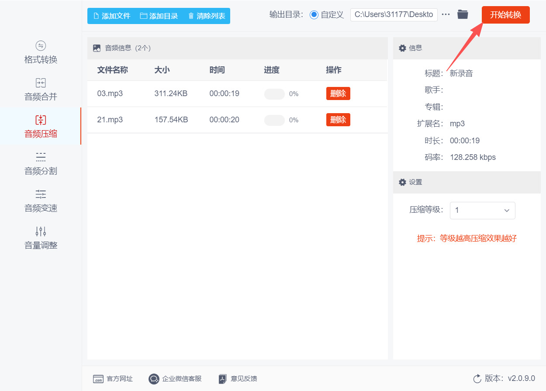The width and height of the screenshot is (546, 391).
Task: Click the 信息 panel gear icon
Action: (403, 48)
